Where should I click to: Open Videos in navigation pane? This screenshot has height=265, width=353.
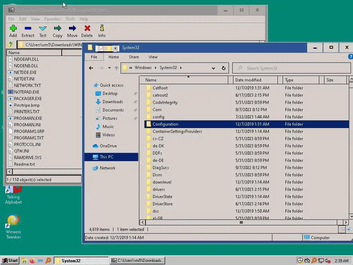(x=109, y=135)
